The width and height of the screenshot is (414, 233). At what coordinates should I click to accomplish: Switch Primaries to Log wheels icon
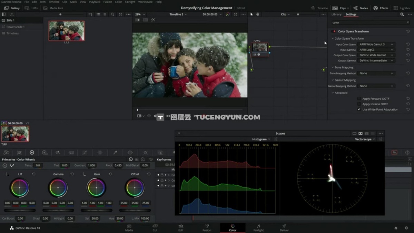click(x=142, y=159)
